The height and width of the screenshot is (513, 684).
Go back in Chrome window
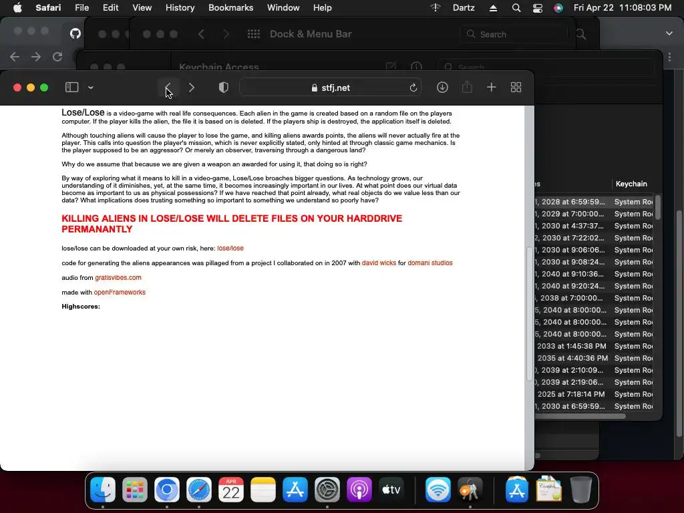pyautogui.click(x=15, y=57)
